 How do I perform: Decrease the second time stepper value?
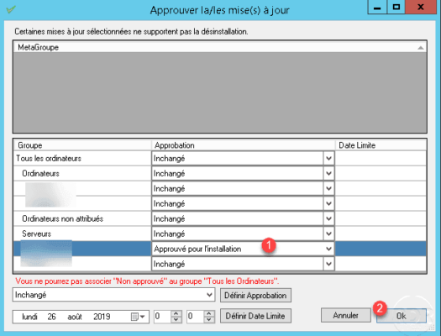[208, 320]
